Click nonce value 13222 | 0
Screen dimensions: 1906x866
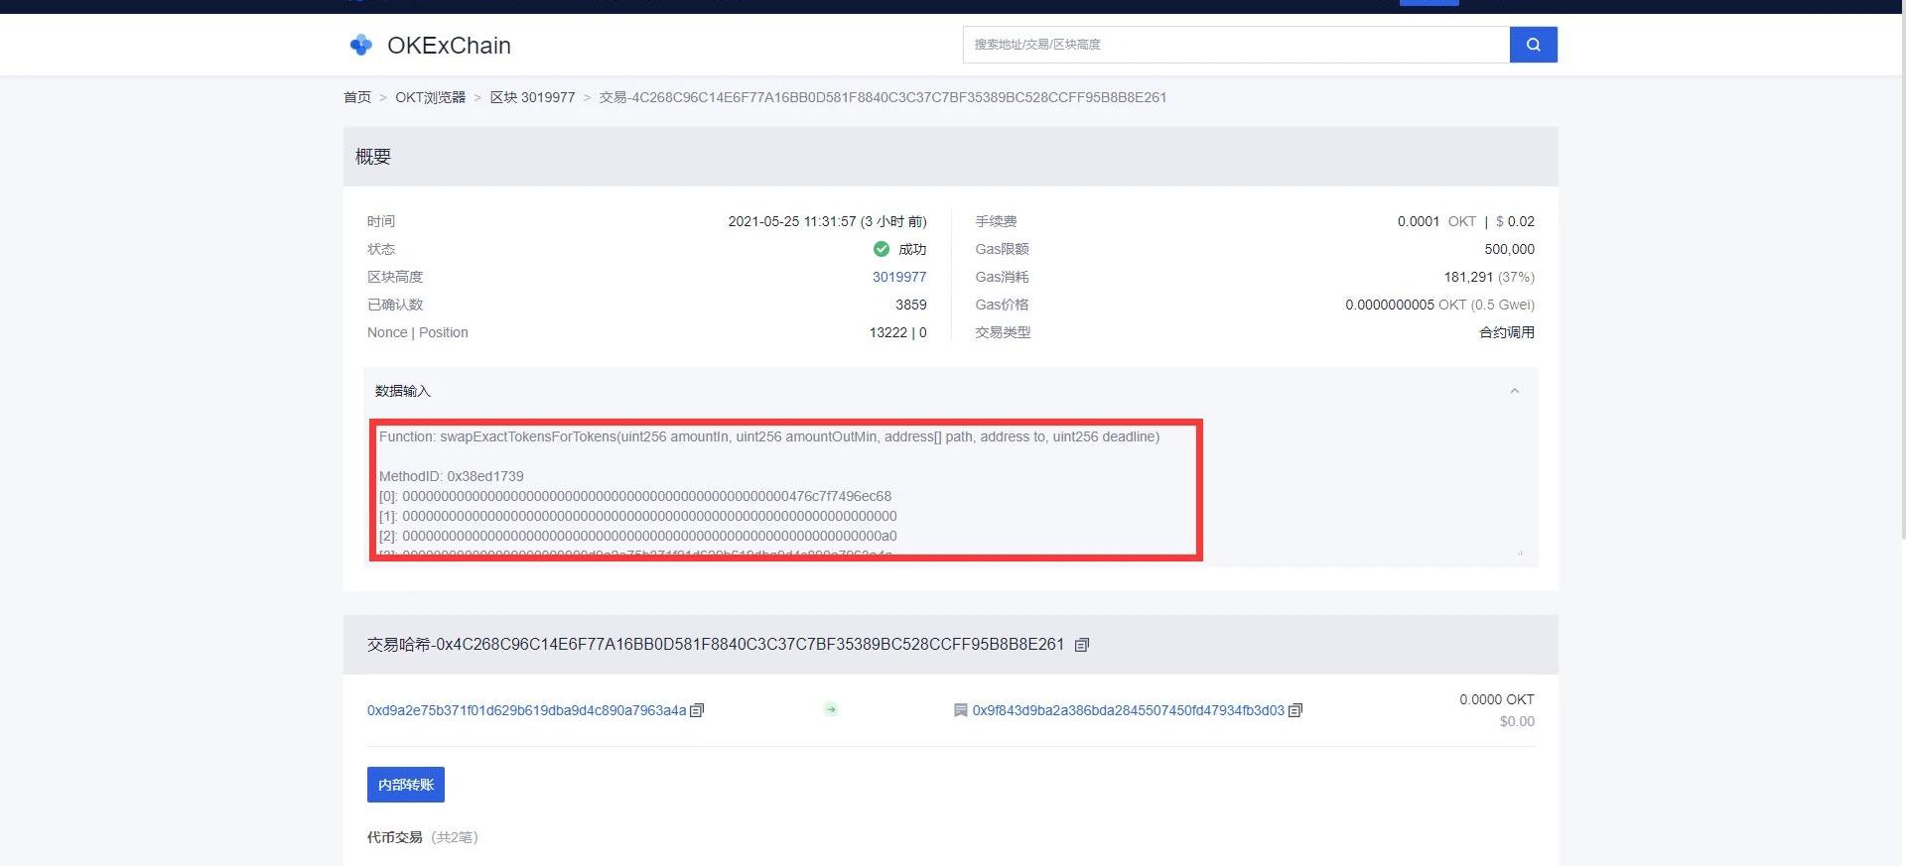click(x=898, y=332)
